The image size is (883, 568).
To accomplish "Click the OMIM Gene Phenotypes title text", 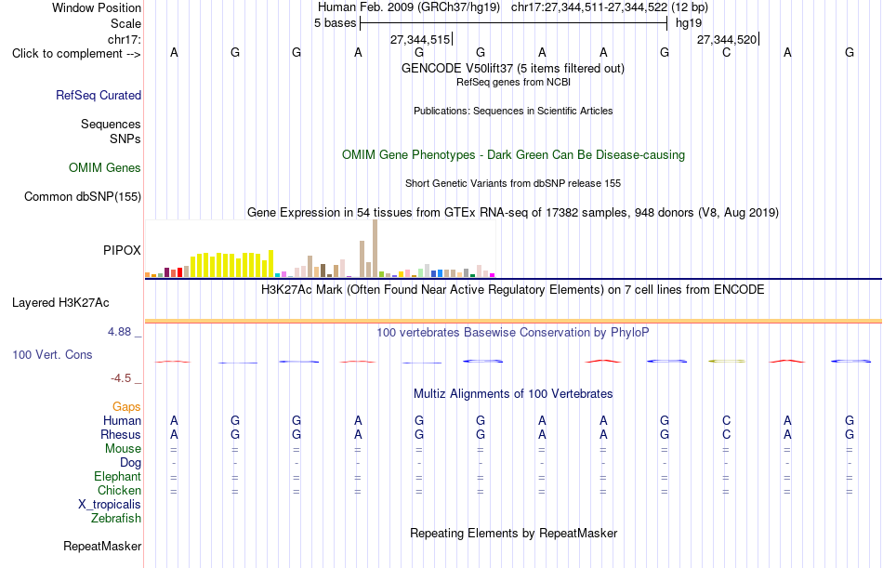I will click(514, 155).
